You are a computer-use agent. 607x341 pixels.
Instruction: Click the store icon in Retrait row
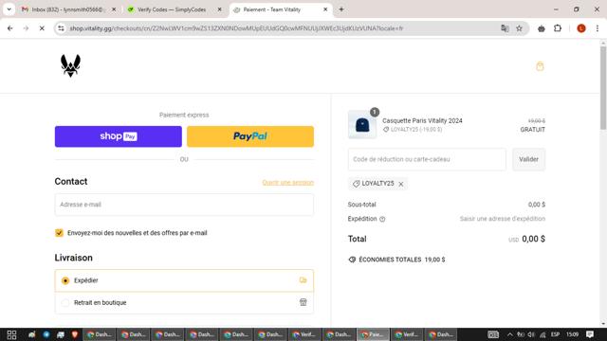tap(303, 302)
